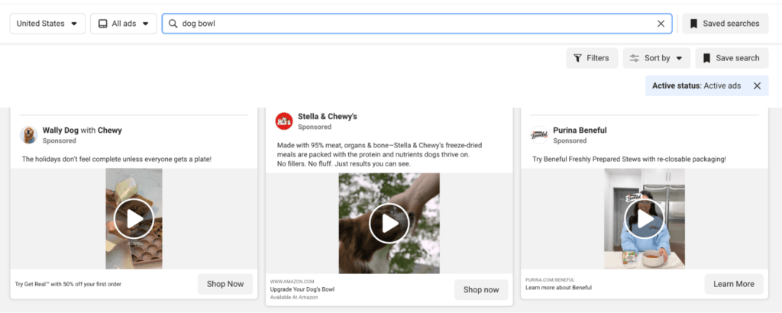Open the United States country dropdown
This screenshot has height=313, width=782.
tap(47, 24)
